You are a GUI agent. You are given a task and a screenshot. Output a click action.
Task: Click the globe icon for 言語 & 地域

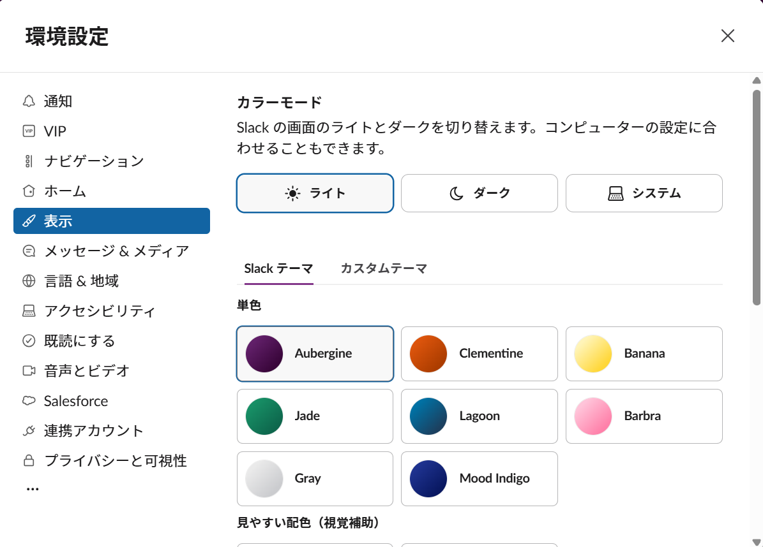pos(29,281)
